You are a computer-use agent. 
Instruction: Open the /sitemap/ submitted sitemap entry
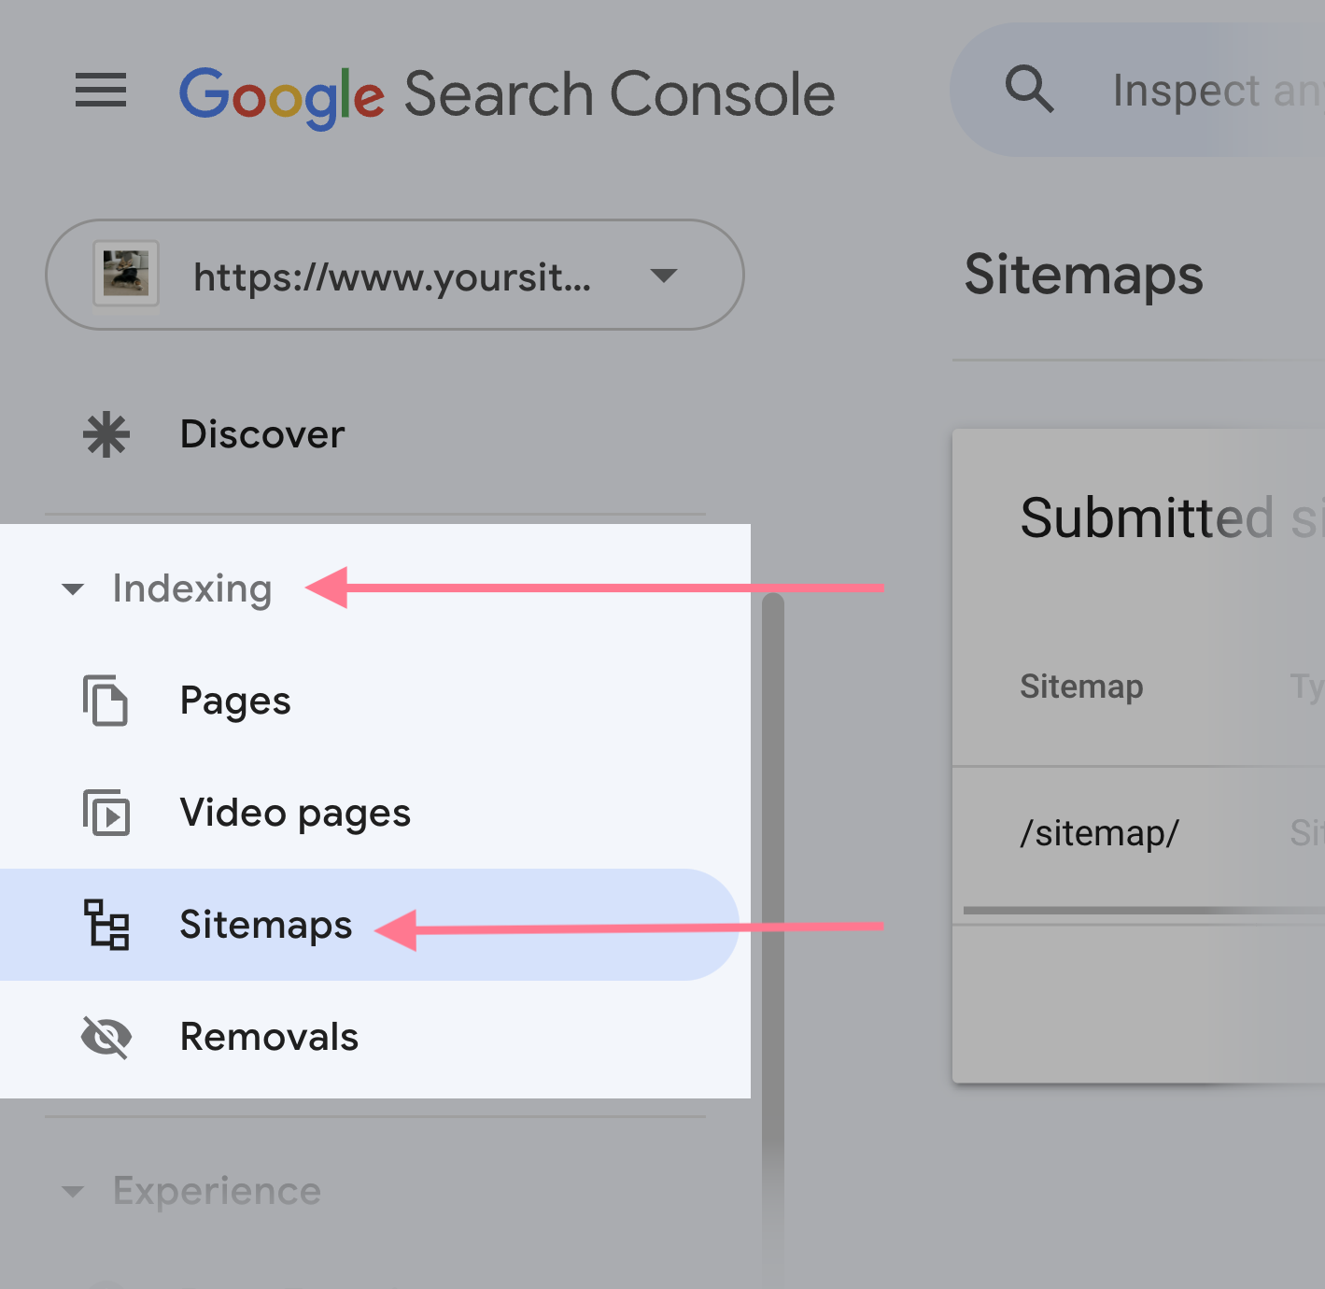(1099, 833)
